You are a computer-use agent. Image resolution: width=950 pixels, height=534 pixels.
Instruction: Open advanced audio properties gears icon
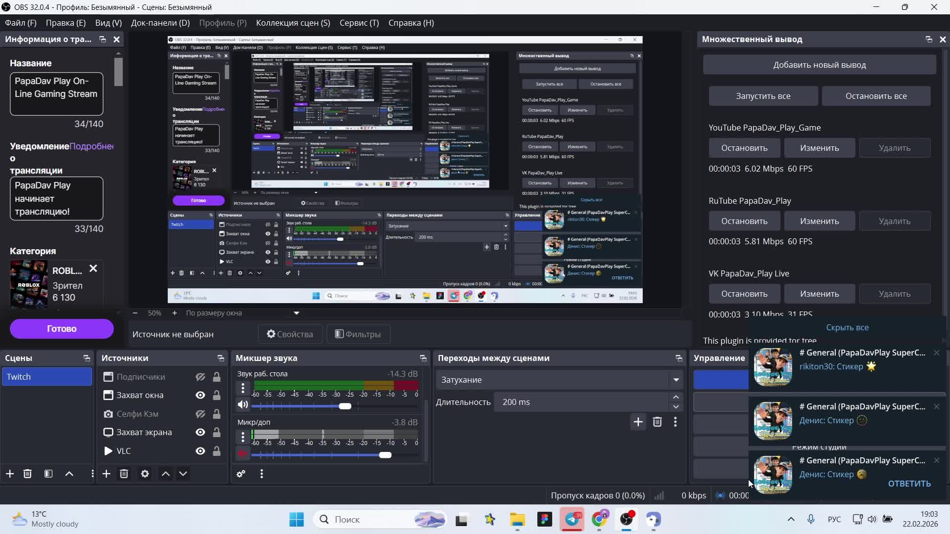tap(241, 474)
